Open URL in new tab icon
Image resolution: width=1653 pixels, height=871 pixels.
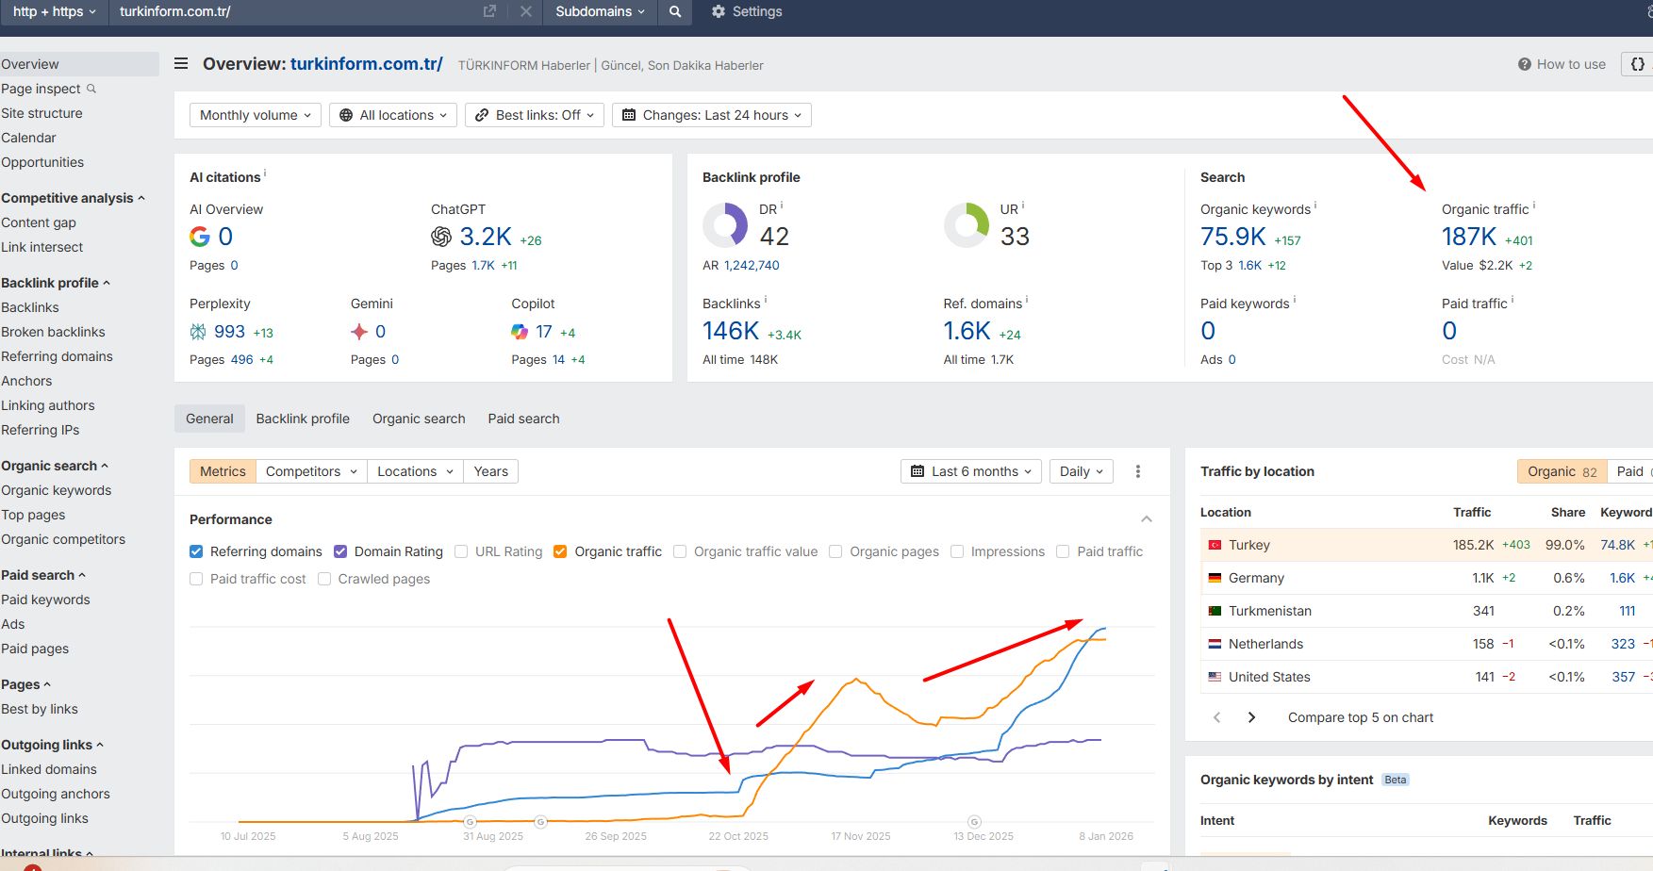tap(489, 12)
